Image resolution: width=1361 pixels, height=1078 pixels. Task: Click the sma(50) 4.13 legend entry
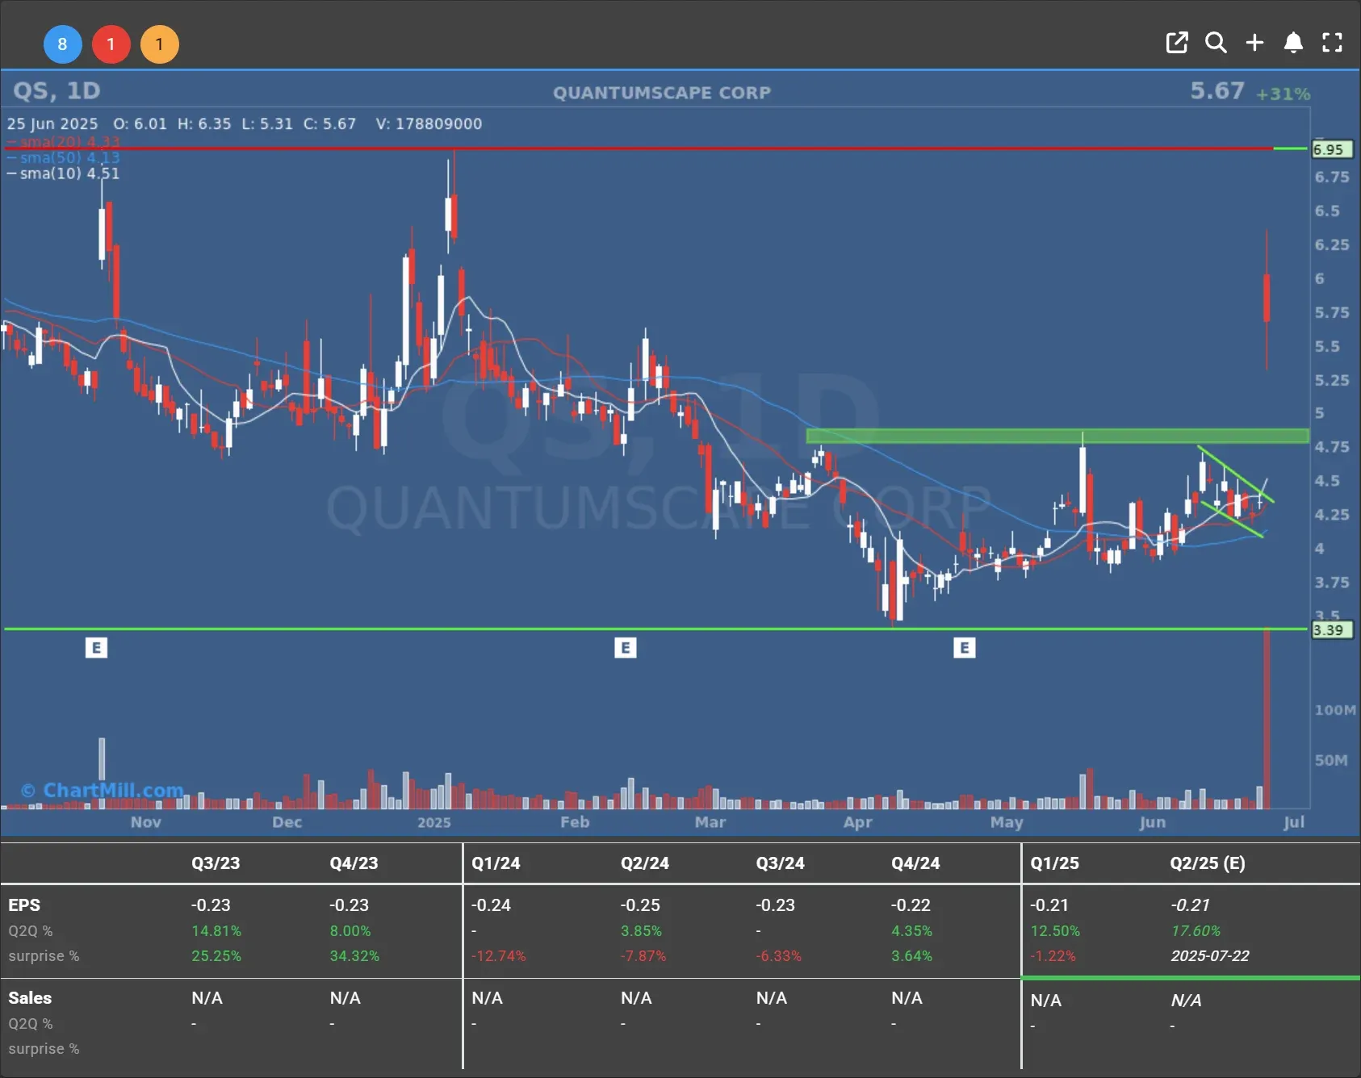[63, 157]
